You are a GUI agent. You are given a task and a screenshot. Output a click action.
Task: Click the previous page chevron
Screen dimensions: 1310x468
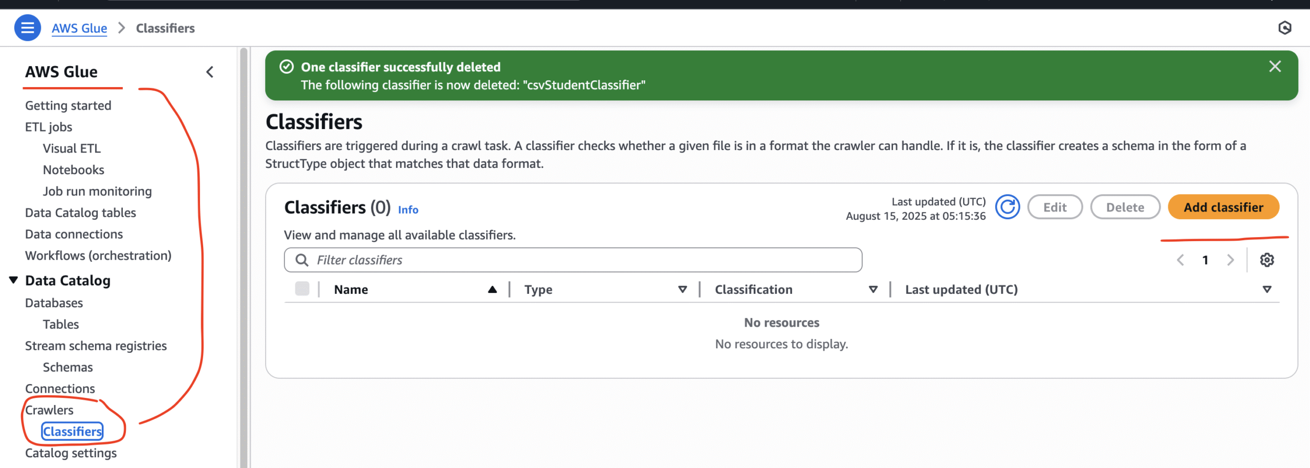pyautogui.click(x=1181, y=260)
